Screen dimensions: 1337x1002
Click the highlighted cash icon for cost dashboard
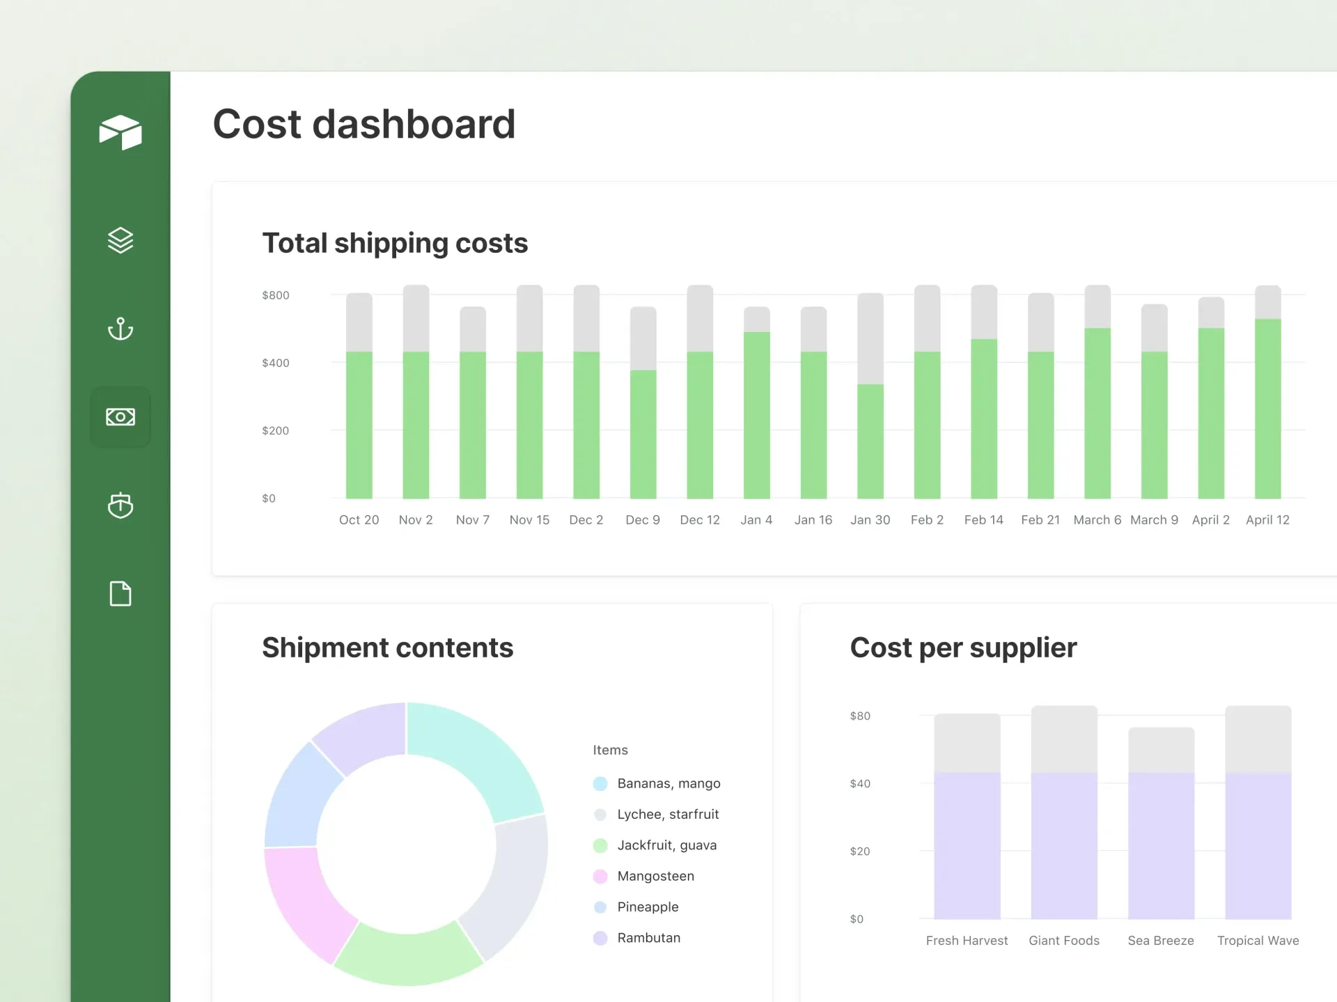[120, 416]
